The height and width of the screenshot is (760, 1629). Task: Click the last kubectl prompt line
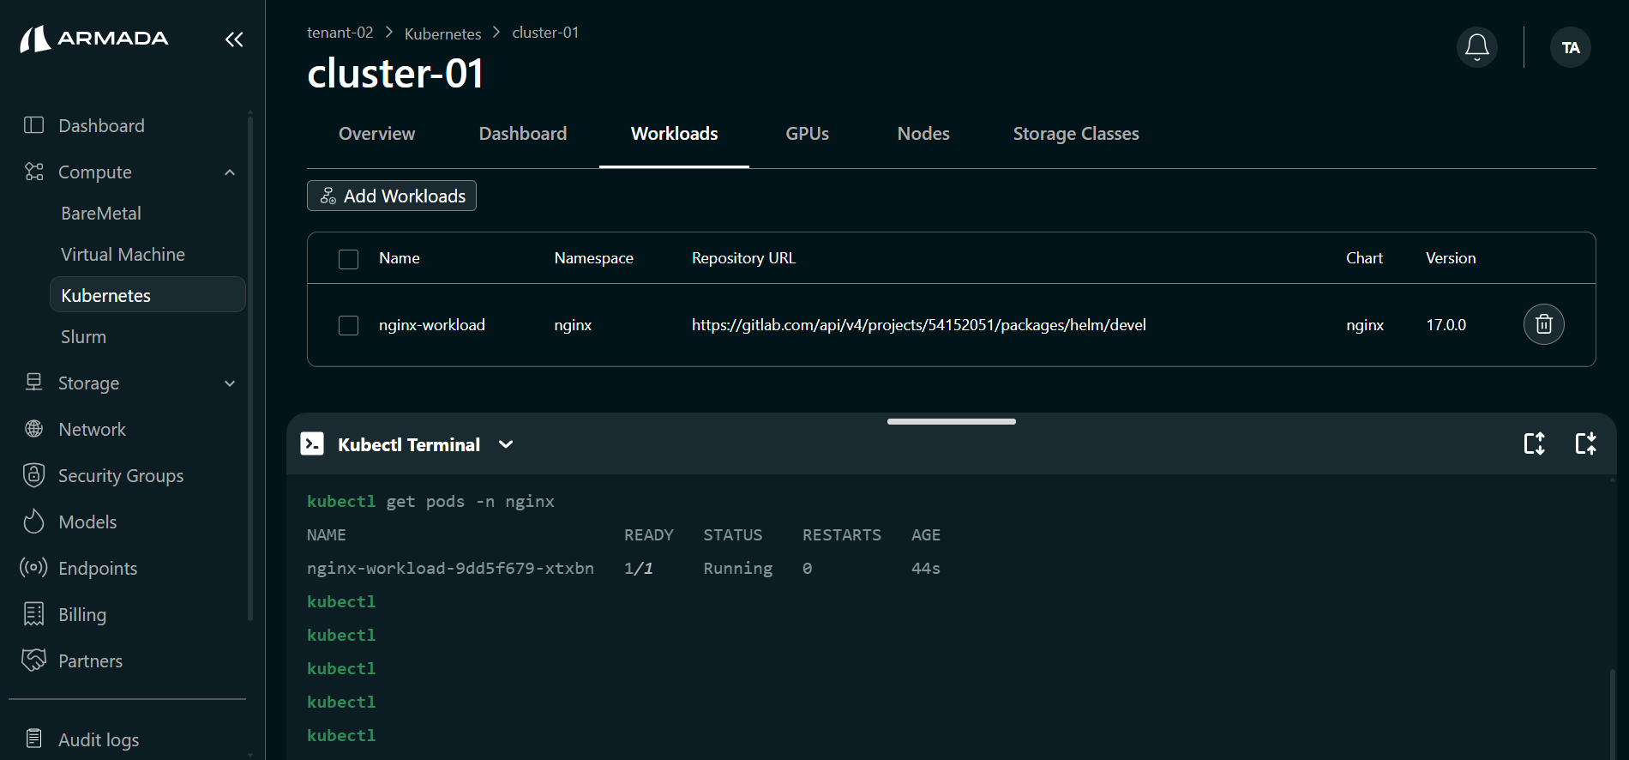coord(341,735)
